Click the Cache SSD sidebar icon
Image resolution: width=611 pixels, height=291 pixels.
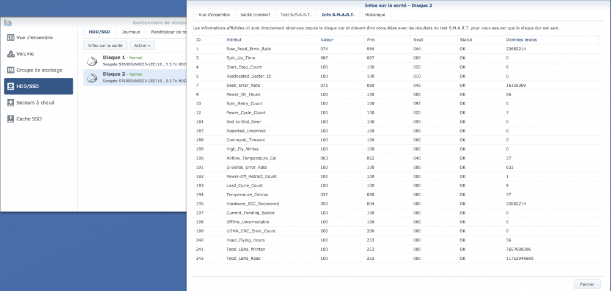(x=11, y=119)
